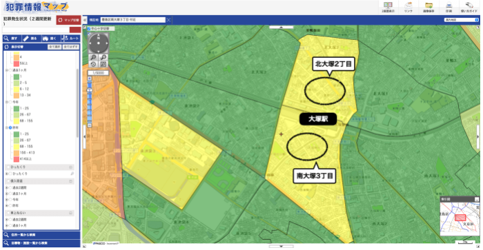Click the 印刷 printer icon
The width and height of the screenshot is (483, 250).
tap(448, 7)
